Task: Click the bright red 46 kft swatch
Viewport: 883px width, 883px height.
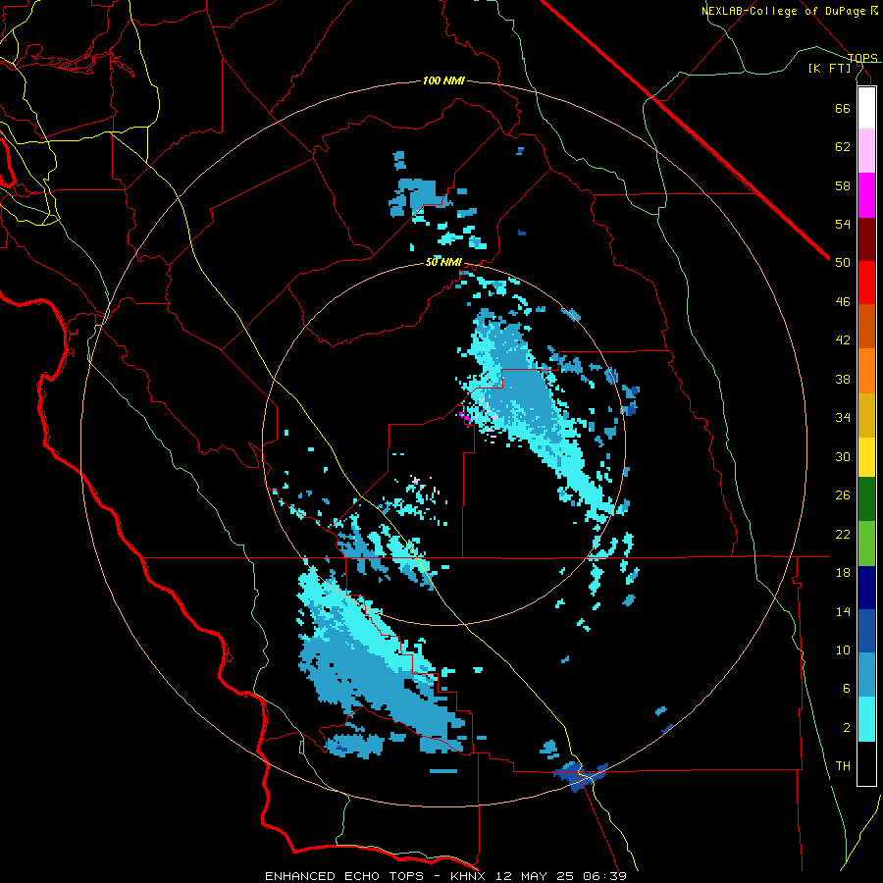Action: click(866, 283)
